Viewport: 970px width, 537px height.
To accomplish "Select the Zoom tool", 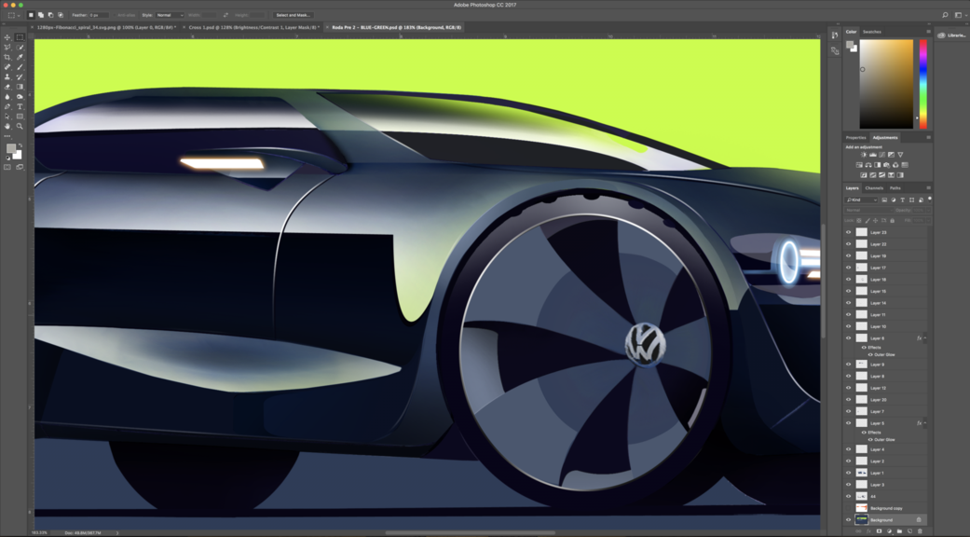I will [20, 126].
